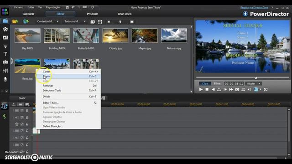Image resolution: width=292 pixels, height=164 pixels.
Task: Play the preview
Action: point(201,89)
